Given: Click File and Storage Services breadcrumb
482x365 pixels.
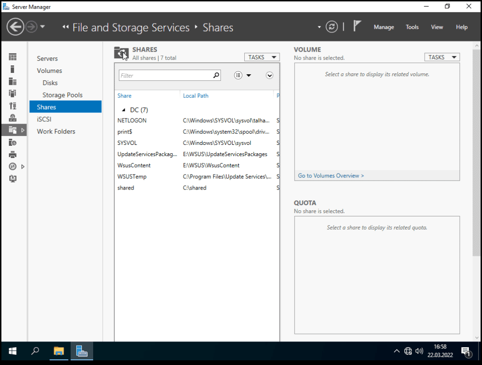Looking at the screenshot, I should click(x=131, y=28).
